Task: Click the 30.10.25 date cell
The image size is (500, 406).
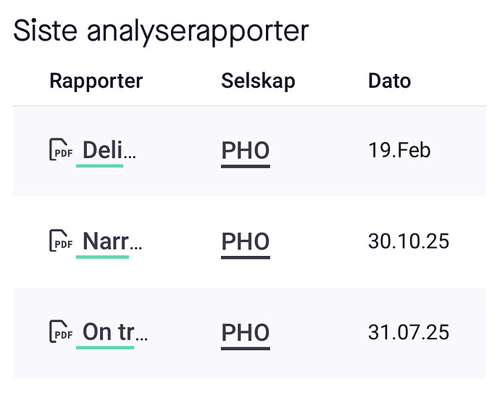Action: click(408, 241)
